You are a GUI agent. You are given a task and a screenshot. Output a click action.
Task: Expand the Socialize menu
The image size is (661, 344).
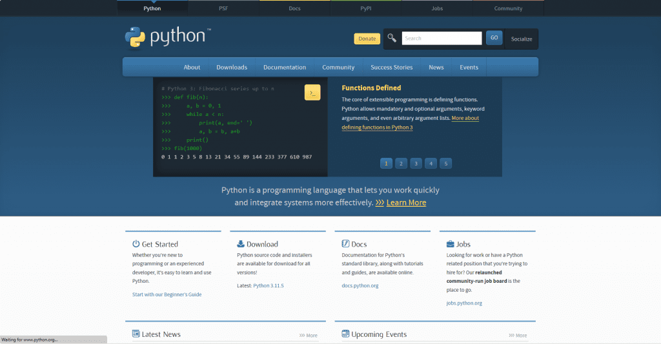522,39
